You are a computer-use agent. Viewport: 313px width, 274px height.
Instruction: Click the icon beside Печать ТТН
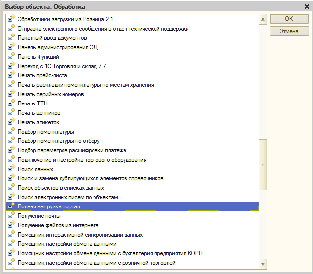coord(12,103)
